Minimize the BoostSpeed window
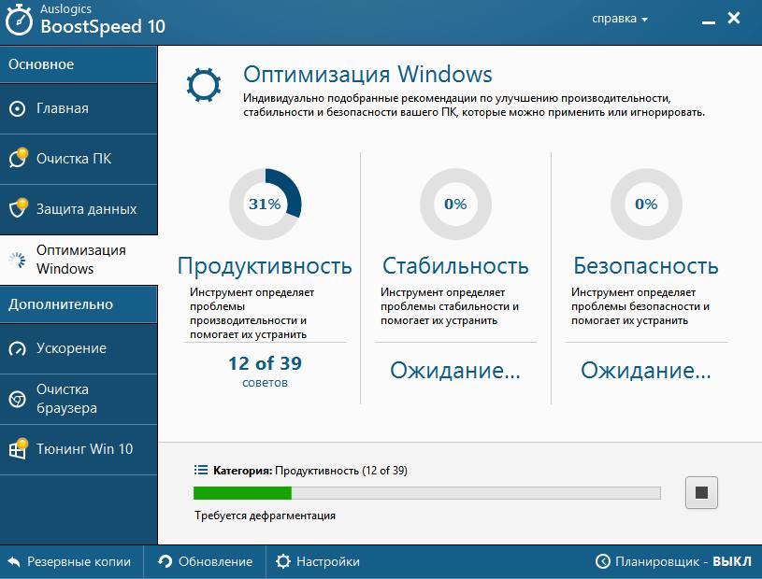Screen dimensions: 762x579 [709, 21]
